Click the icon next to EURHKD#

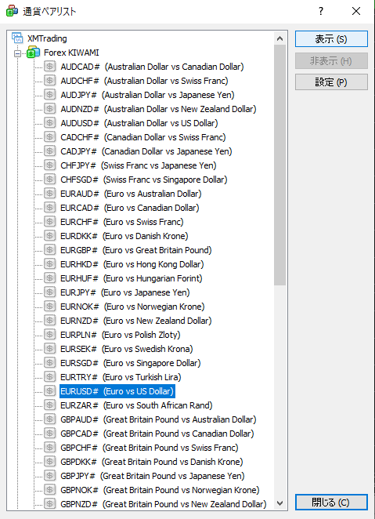[x=49, y=264]
